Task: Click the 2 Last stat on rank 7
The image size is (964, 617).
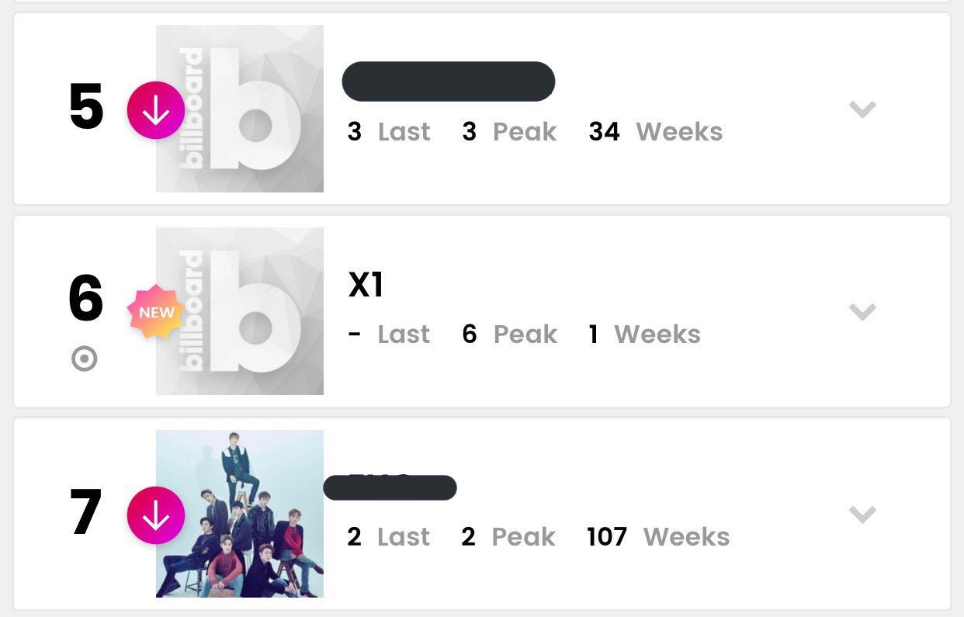Action: click(388, 537)
